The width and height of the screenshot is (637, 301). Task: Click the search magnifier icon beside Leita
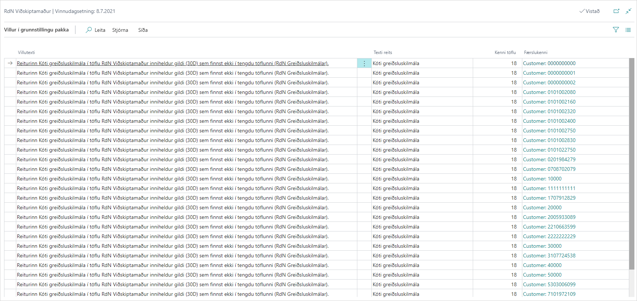tap(89, 30)
